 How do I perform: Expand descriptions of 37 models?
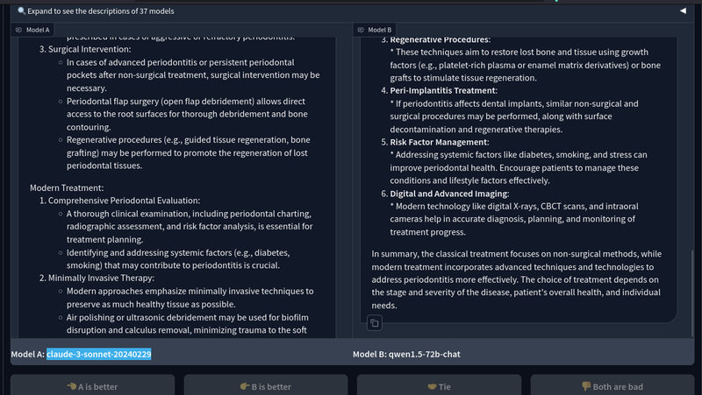(x=101, y=11)
